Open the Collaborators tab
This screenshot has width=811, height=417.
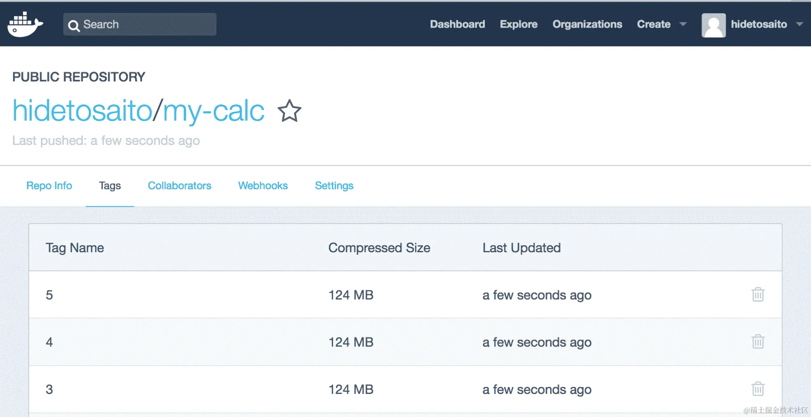(x=179, y=186)
